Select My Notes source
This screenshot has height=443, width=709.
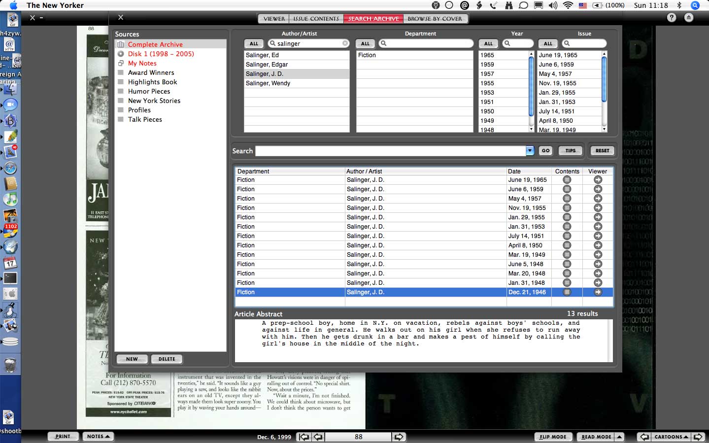[170, 63]
